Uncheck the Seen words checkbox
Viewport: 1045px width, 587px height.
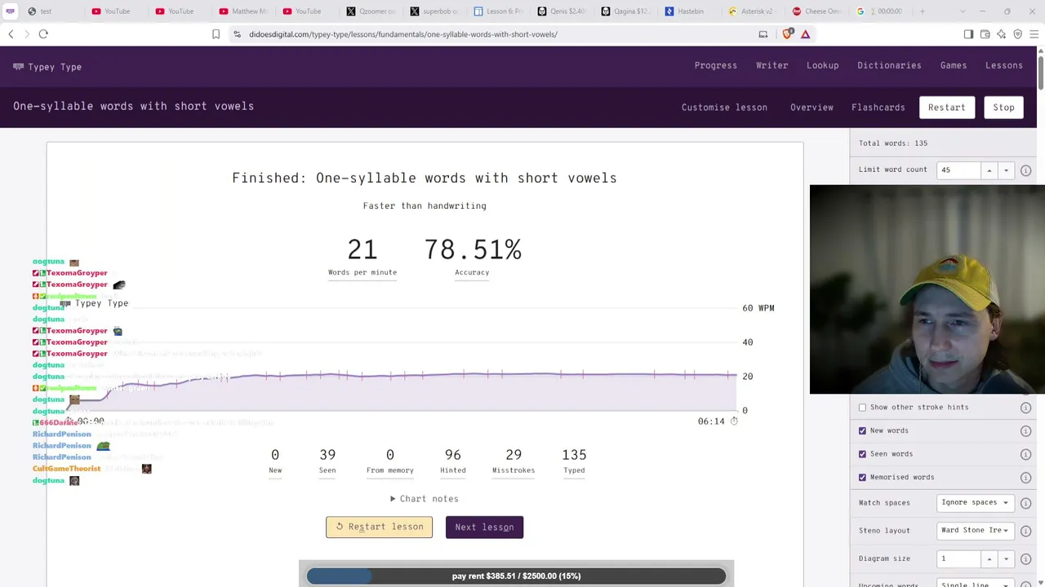[x=862, y=454]
